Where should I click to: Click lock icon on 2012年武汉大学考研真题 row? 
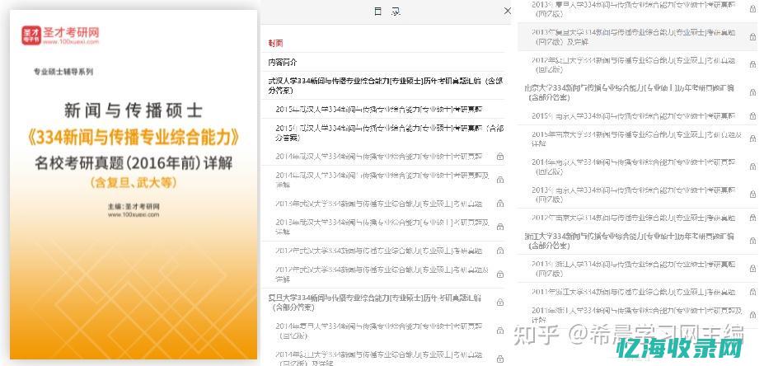point(500,251)
